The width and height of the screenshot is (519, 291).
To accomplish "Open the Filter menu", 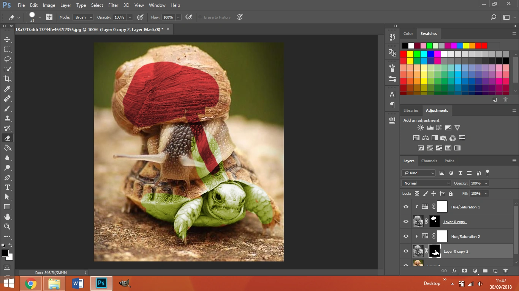I will pos(113,5).
